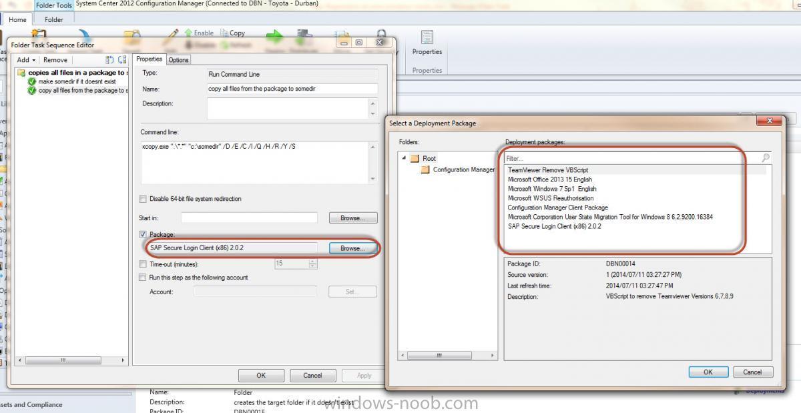This screenshot has width=801, height=413.
Task: Click the Filter box in Deployment packages
Action: point(633,158)
